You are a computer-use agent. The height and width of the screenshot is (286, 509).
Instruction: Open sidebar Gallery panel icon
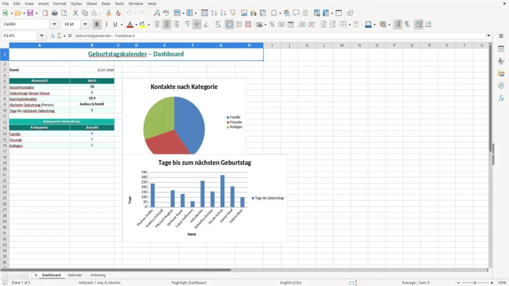501,73
